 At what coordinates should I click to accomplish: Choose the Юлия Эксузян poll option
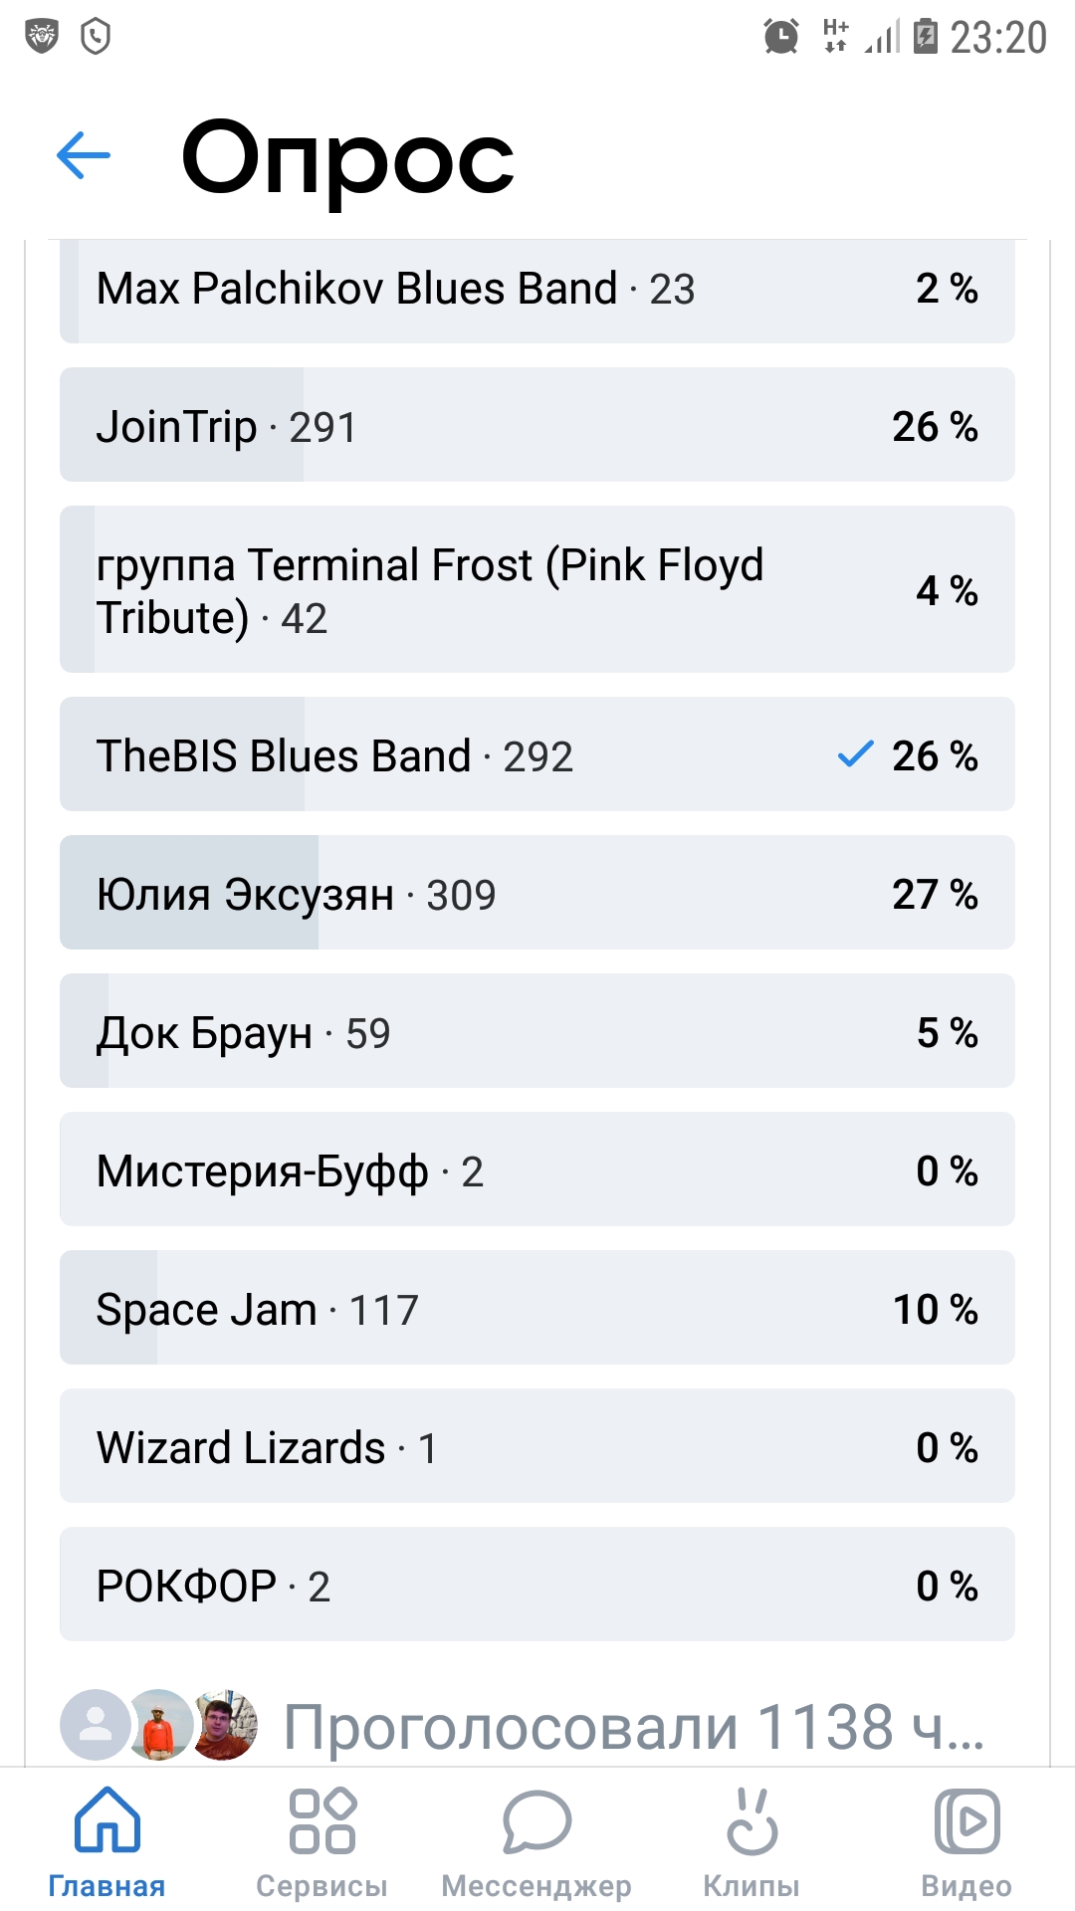(537, 893)
